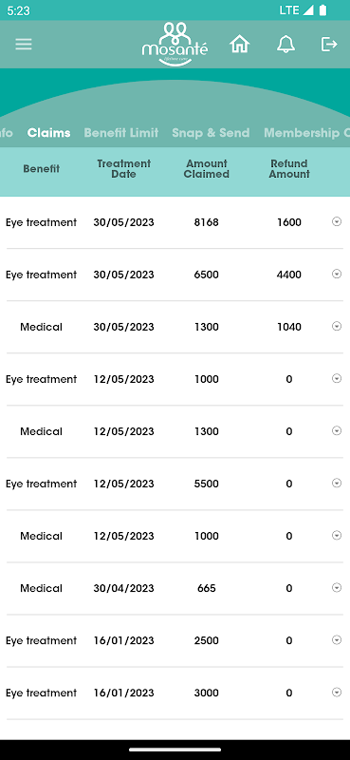Viewport: 350px width, 760px height.
Task: Tap the Treatment Date column header
Action: [124, 169]
